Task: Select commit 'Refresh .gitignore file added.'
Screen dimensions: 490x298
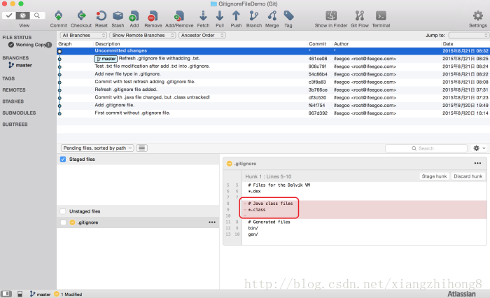Action: 273,90
